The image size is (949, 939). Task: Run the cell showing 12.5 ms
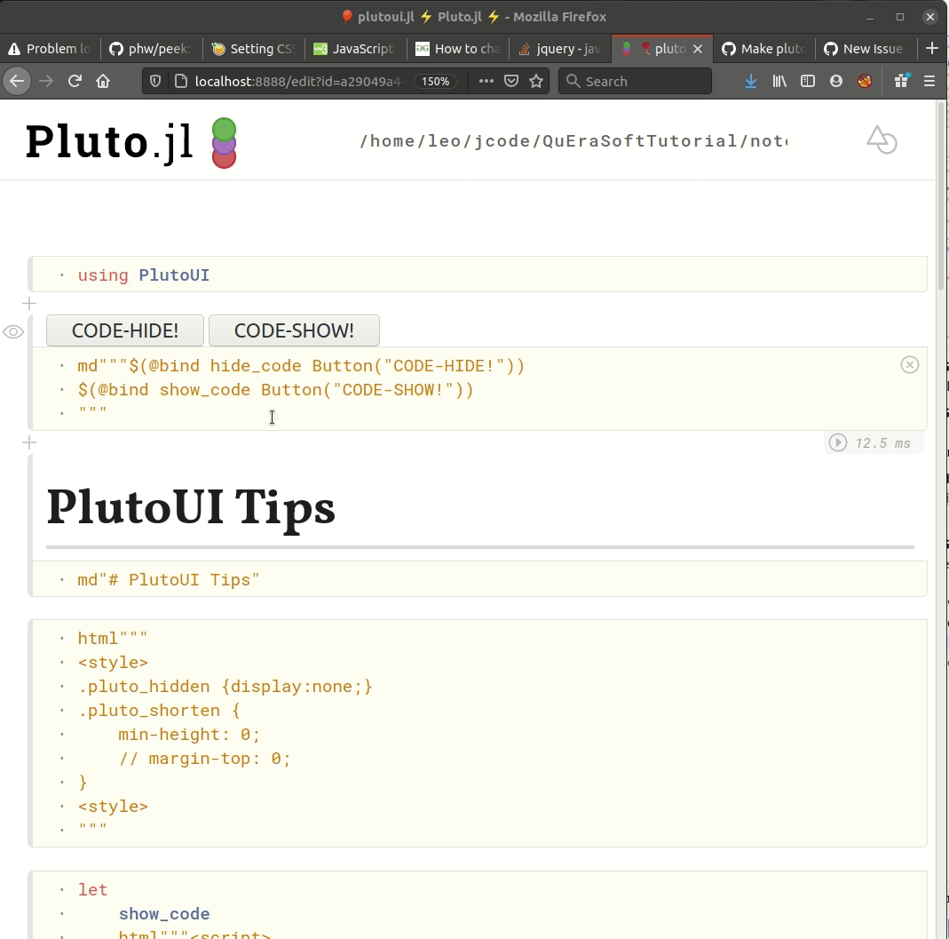point(838,442)
